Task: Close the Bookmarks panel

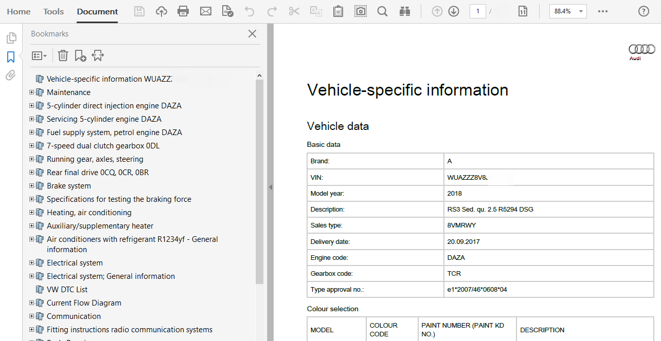Action: 252,34
